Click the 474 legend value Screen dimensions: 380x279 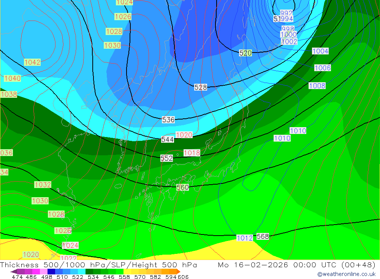coord(17,277)
